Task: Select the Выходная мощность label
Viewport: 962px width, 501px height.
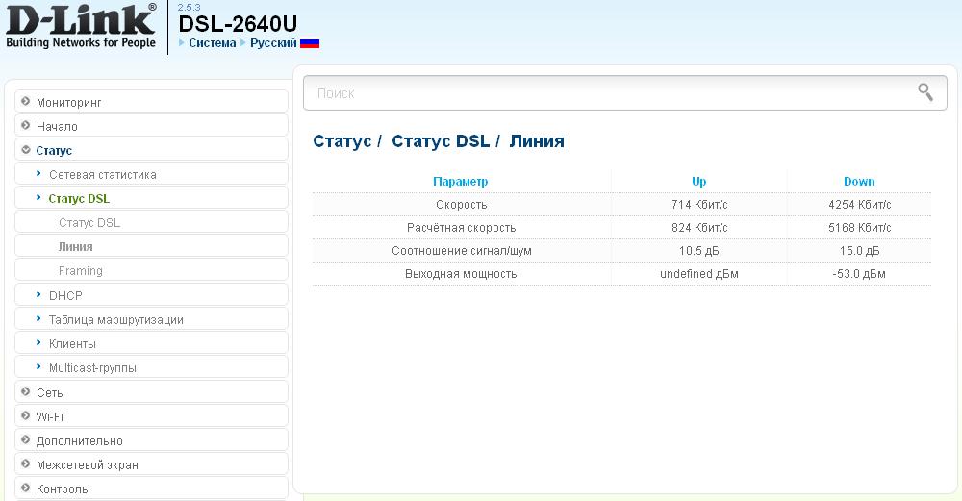Action: tap(461, 274)
